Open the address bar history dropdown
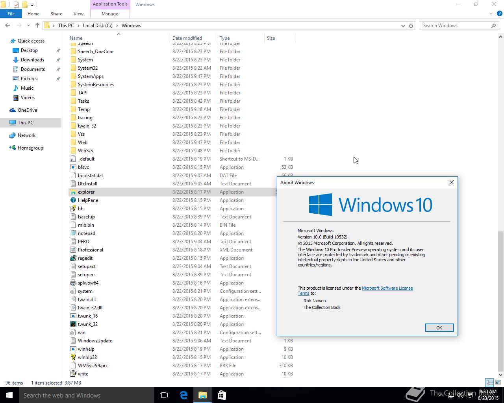Screen dimensions: 504x403 403,26
